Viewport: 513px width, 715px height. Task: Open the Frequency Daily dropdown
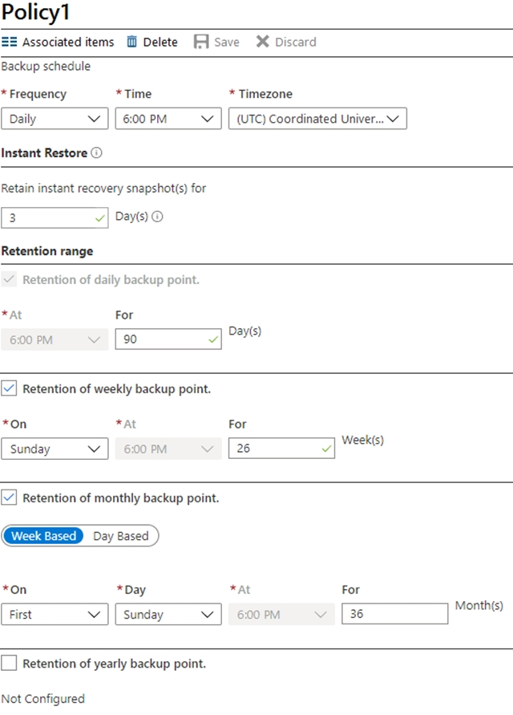coord(55,119)
